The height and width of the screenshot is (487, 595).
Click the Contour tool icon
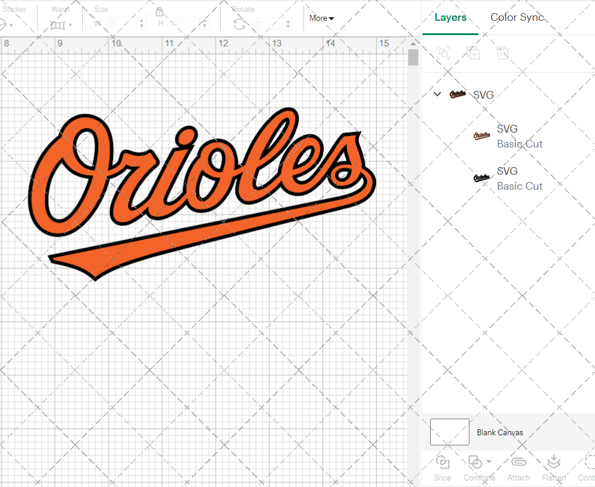tap(588, 463)
